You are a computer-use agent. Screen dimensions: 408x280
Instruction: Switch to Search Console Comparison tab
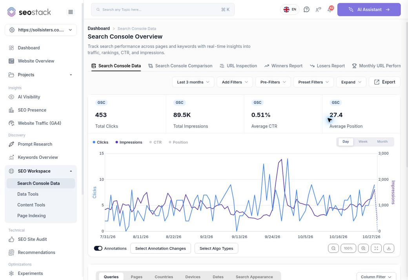180,66
